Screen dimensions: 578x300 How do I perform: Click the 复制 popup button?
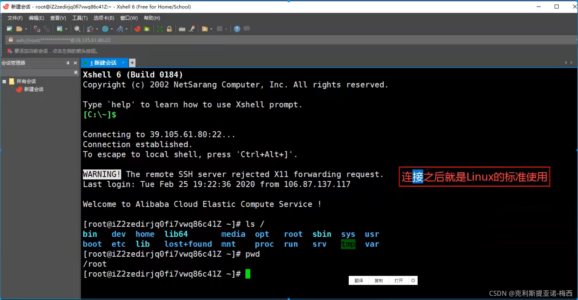coord(379,280)
